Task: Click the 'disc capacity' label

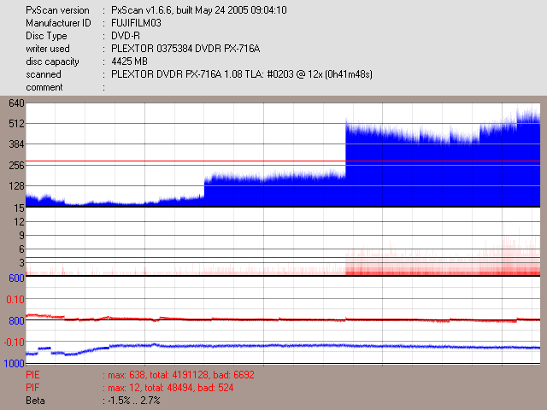Action: coord(52,61)
